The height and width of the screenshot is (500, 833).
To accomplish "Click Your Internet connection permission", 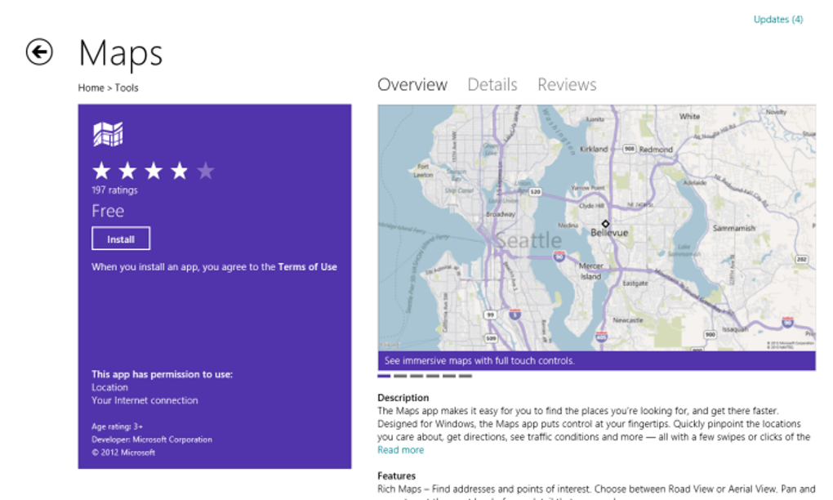I will (x=145, y=400).
